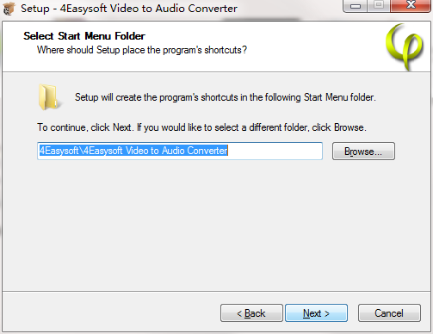Click the grayed-out maximize button
The height and width of the screenshot is (334, 433).
pyautogui.click(x=379, y=6)
